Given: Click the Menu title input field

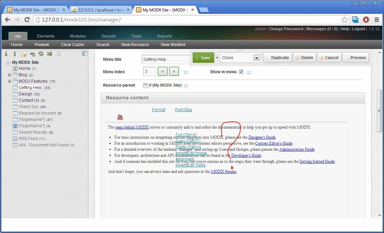Looking at the screenshot, I should [x=166, y=59].
